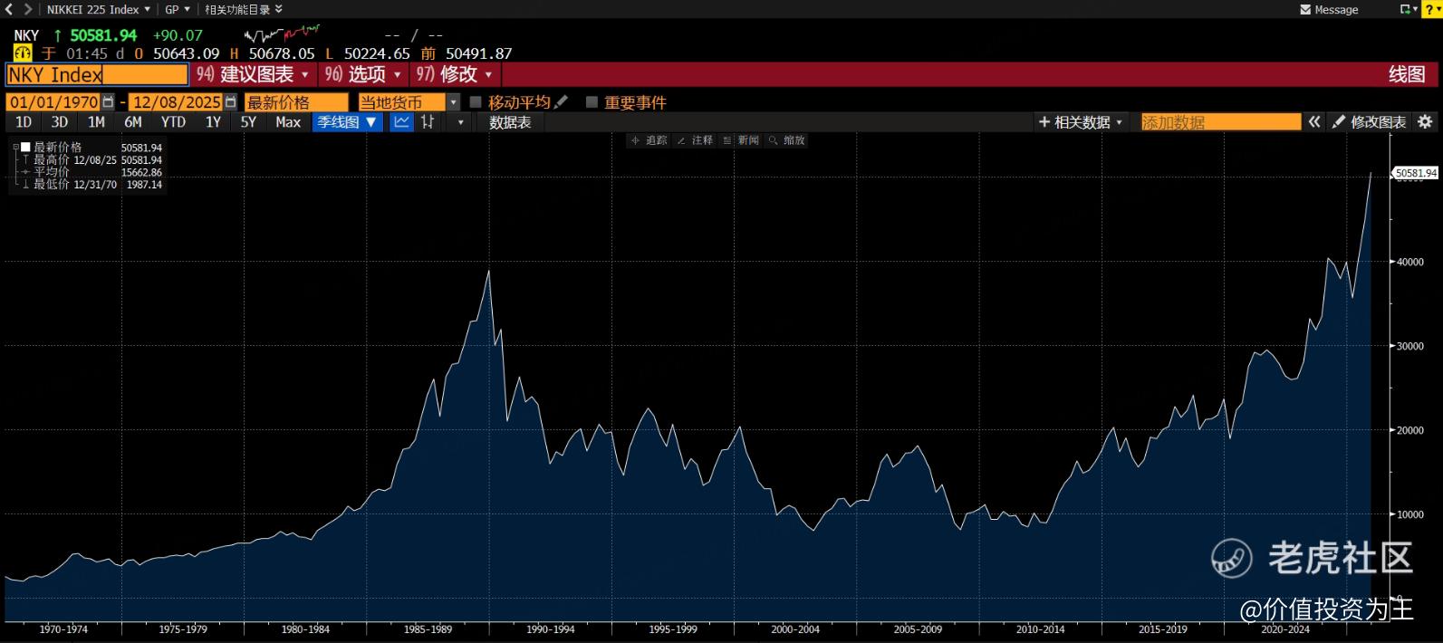1443x643 pixels.
Task: Select the 5Y range tab
Action: click(248, 122)
